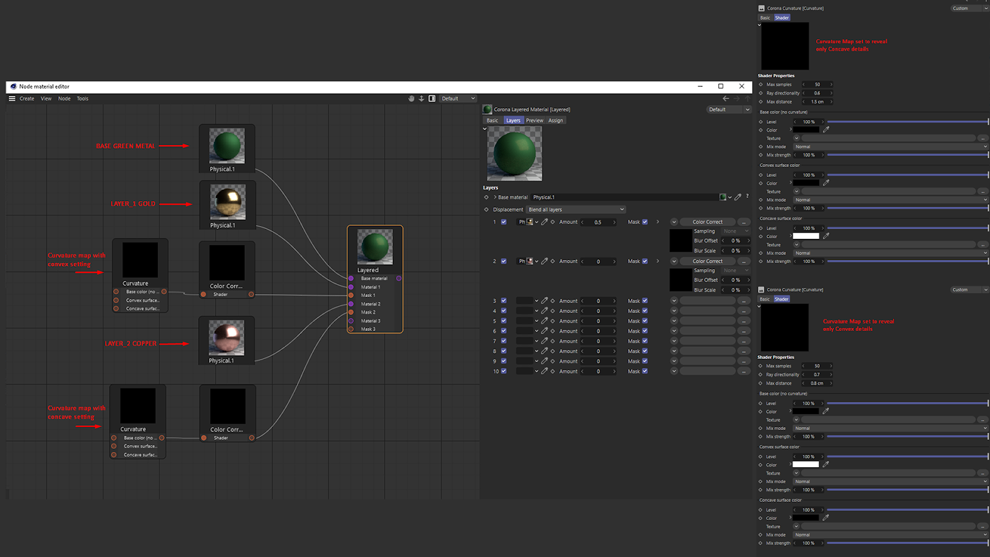Toggle the split panel layout icon
The width and height of the screenshot is (990, 557).
432,98
